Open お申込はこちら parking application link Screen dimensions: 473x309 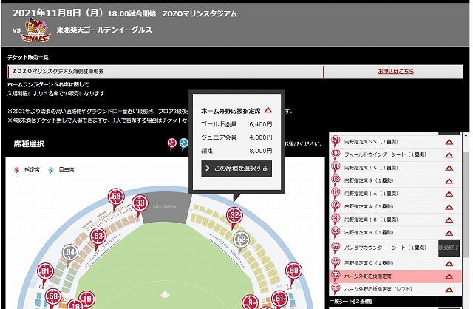pos(396,72)
